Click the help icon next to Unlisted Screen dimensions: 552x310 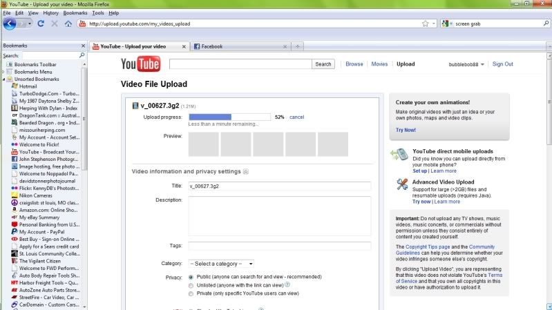pos(287,284)
